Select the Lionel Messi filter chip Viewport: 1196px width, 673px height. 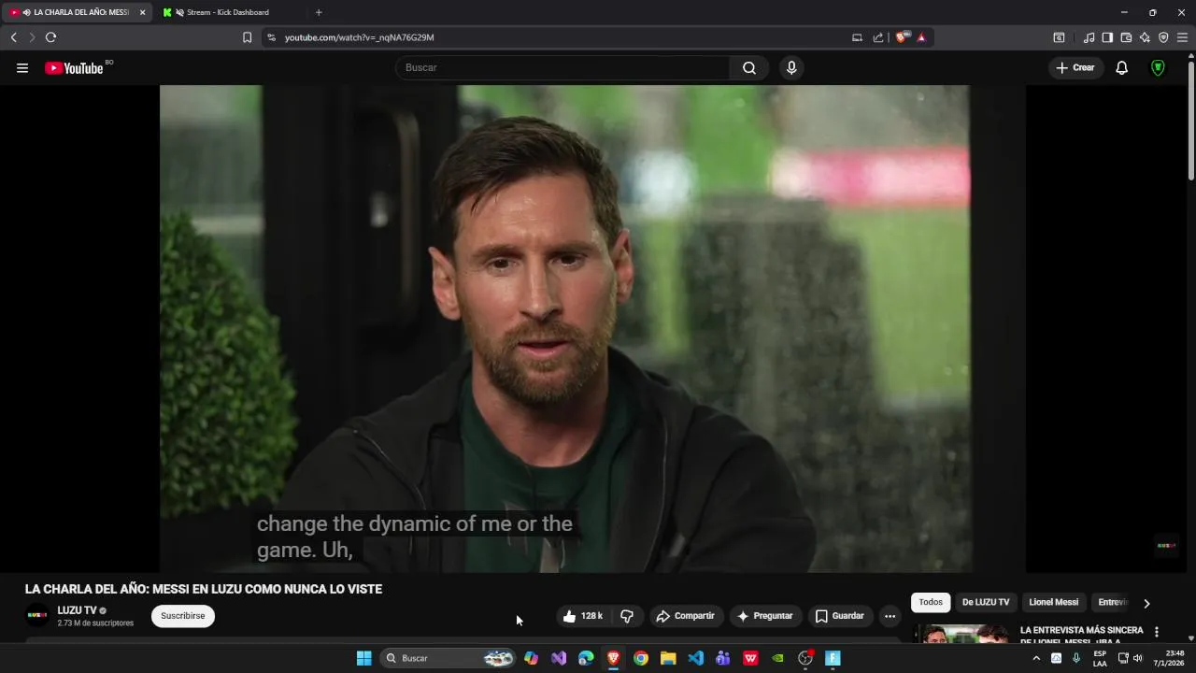(x=1054, y=603)
